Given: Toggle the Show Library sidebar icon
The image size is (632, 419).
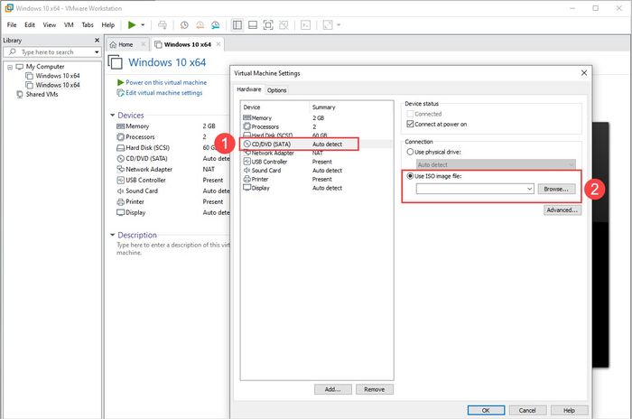Looking at the screenshot, I should click(x=237, y=25).
